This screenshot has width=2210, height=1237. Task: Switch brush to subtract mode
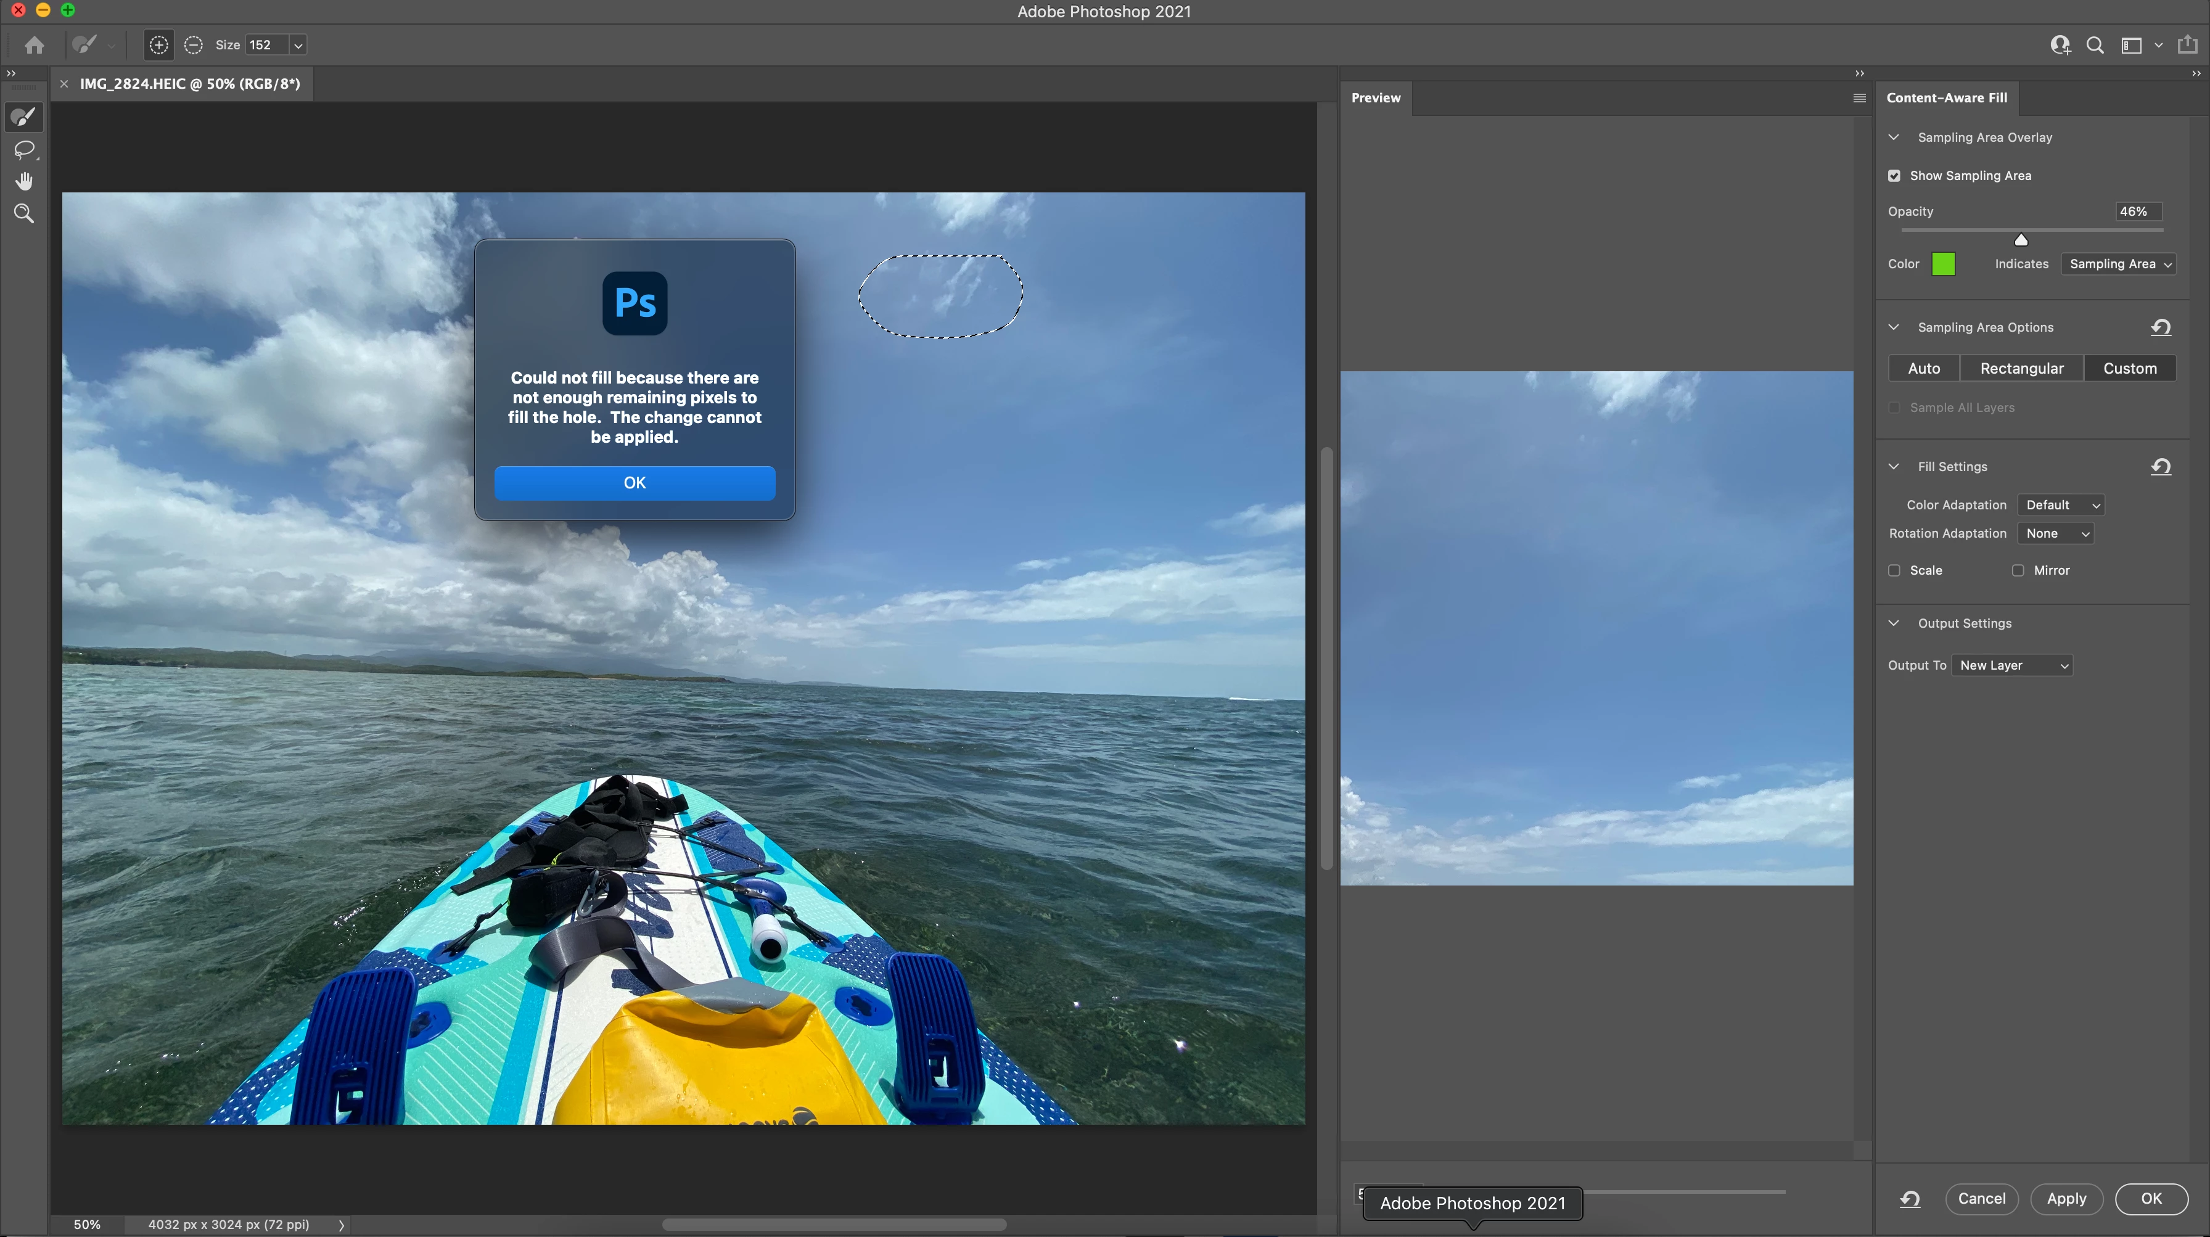(193, 44)
